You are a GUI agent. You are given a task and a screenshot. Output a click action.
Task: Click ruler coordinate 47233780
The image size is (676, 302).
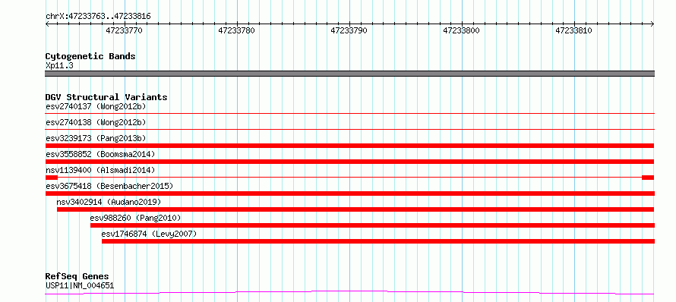(237, 30)
